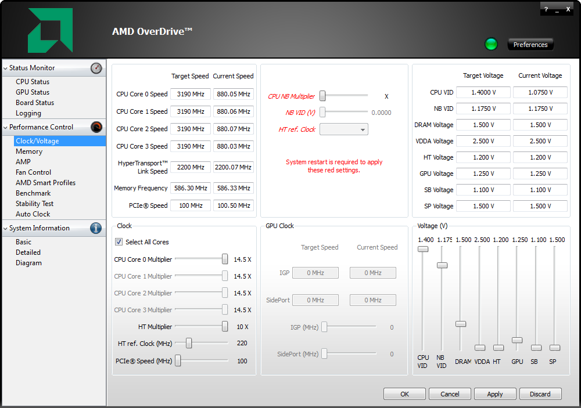Click the SB vertical voltage slider handle
The image size is (581, 408).
tap(536, 348)
